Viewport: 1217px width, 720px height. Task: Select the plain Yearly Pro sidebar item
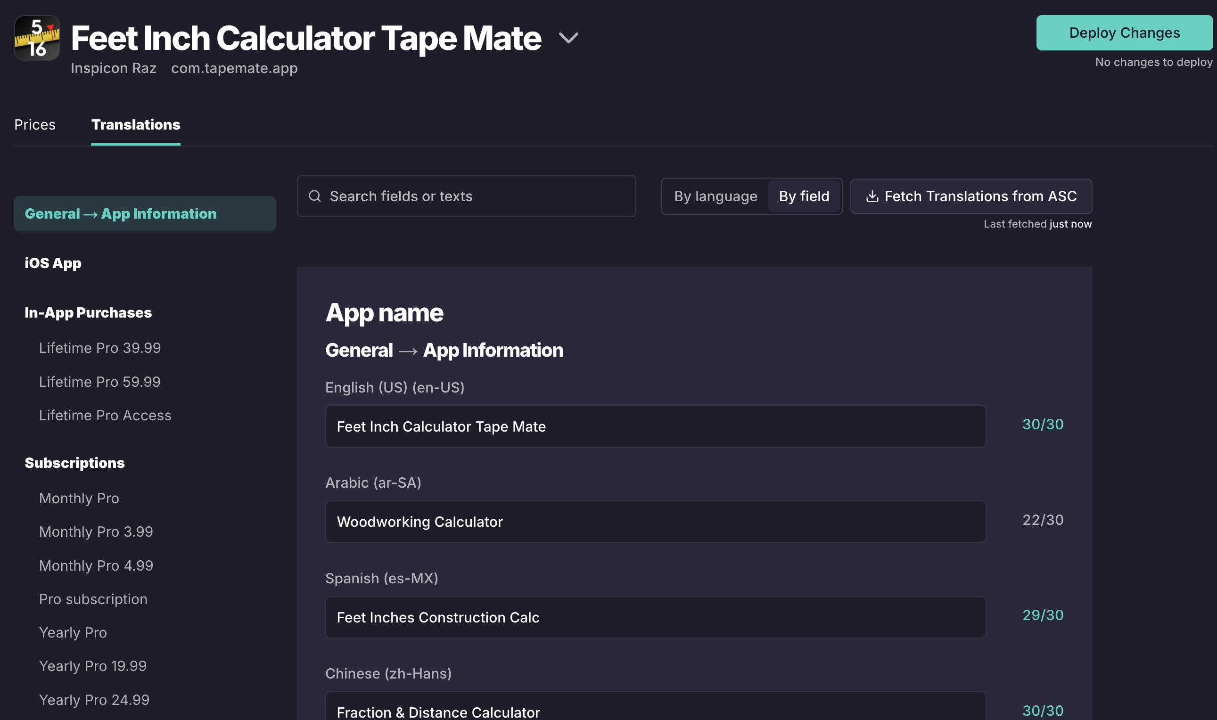(x=73, y=633)
